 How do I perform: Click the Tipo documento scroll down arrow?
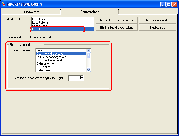[88, 70]
